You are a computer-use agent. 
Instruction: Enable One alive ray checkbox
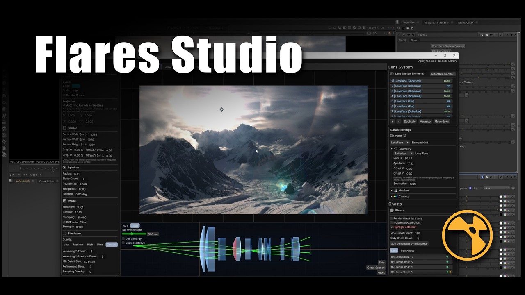point(123,238)
